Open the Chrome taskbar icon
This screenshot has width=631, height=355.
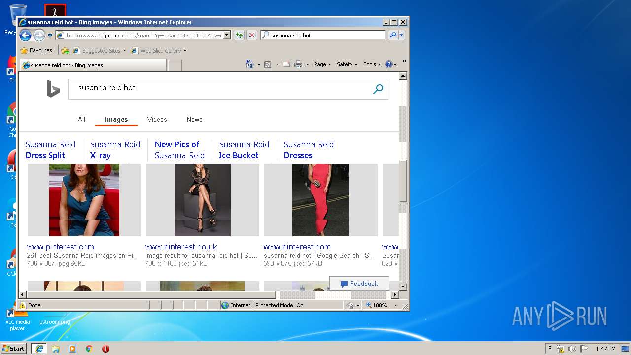[x=89, y=349]
